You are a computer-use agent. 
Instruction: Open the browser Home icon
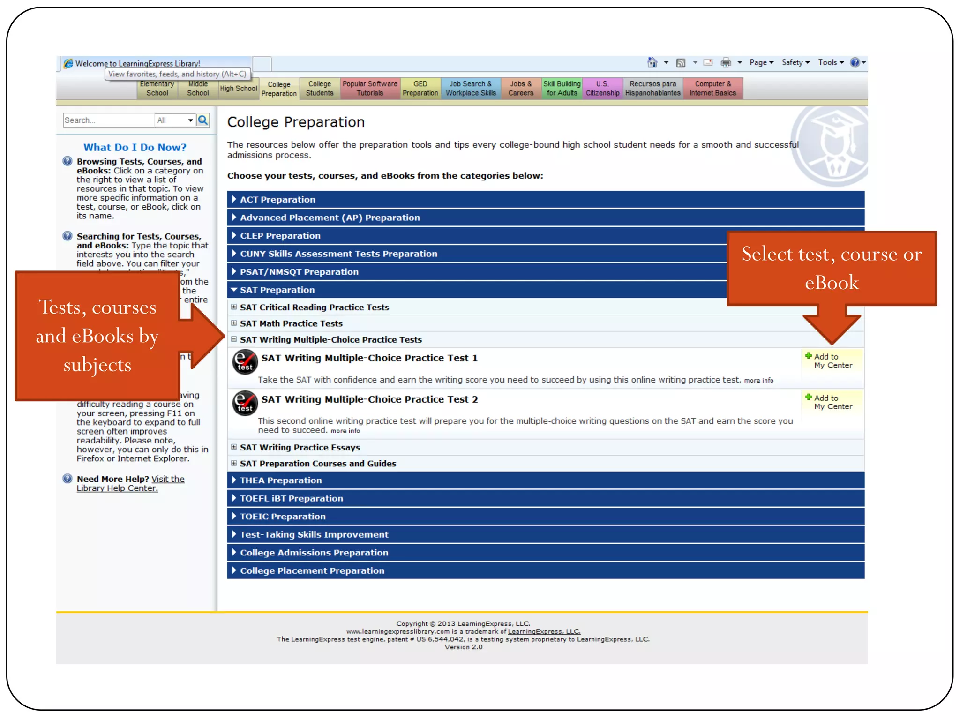[x=652, y=62]
